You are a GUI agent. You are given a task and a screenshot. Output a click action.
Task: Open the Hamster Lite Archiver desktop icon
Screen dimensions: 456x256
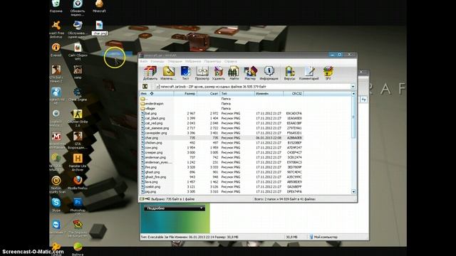point(78,162)
